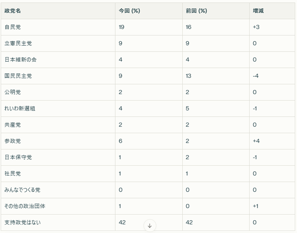Click the scroll-down arrow button
This screenshot has height=233, width=297.
tap(150, 225)
